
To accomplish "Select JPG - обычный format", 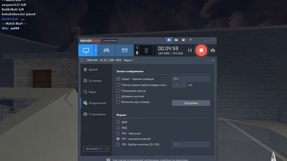I will 118,133.
